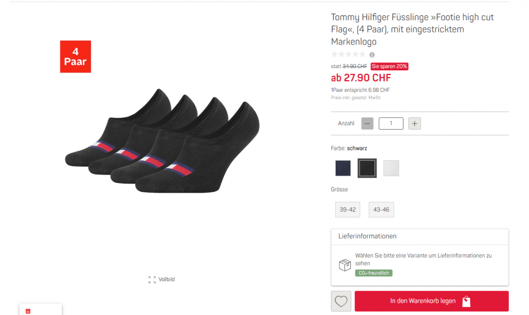Click the delivery package box icon
Image resolution: width=529 pixels, height=315 pixels.
345,265
